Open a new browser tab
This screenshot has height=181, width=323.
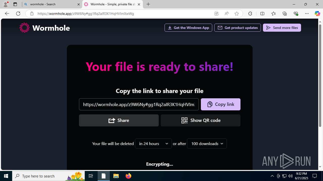tap(148, 4)
